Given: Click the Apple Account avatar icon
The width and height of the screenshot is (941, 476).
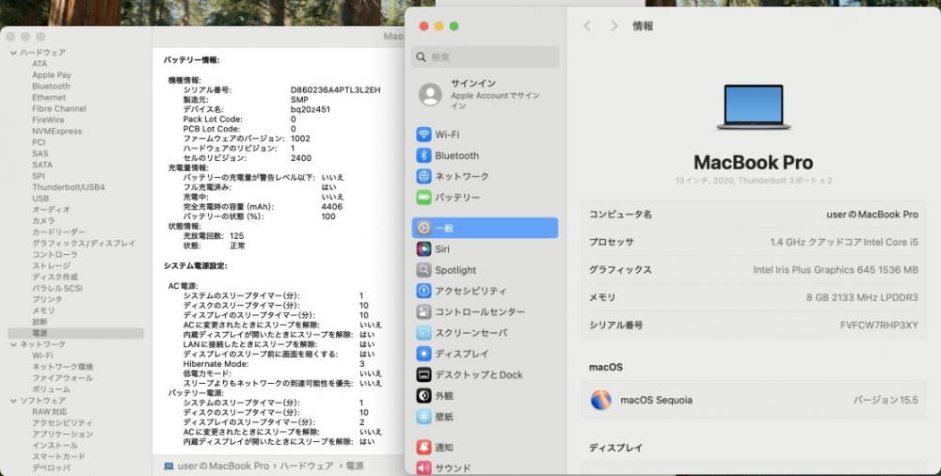Looking at the screenshot, I should pos(430,95).
